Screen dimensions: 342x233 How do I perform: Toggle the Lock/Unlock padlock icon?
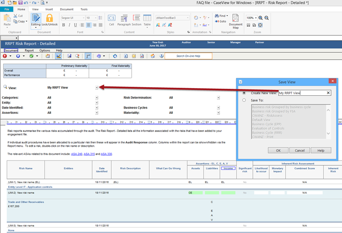[x=50, y=18]
